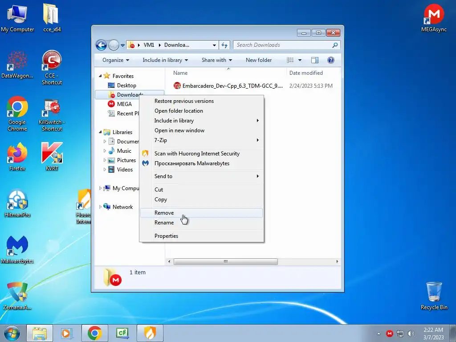Choose Open in new window
Image resolution: width=456 pixels, height=342 pixels.
pyautogui.click(x=202, y=130)
